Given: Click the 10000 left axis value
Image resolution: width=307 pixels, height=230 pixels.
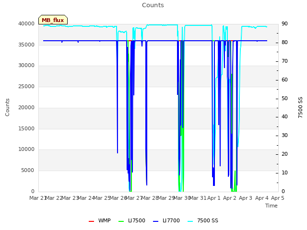Looking at the screenshot, I should click(x=26, y=149).
